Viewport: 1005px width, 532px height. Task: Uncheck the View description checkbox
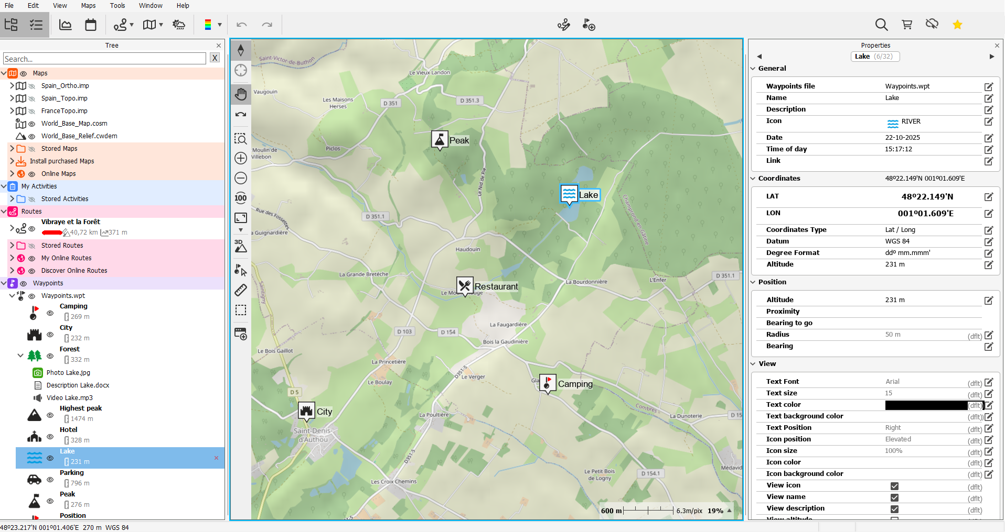[x=894, y=509]
